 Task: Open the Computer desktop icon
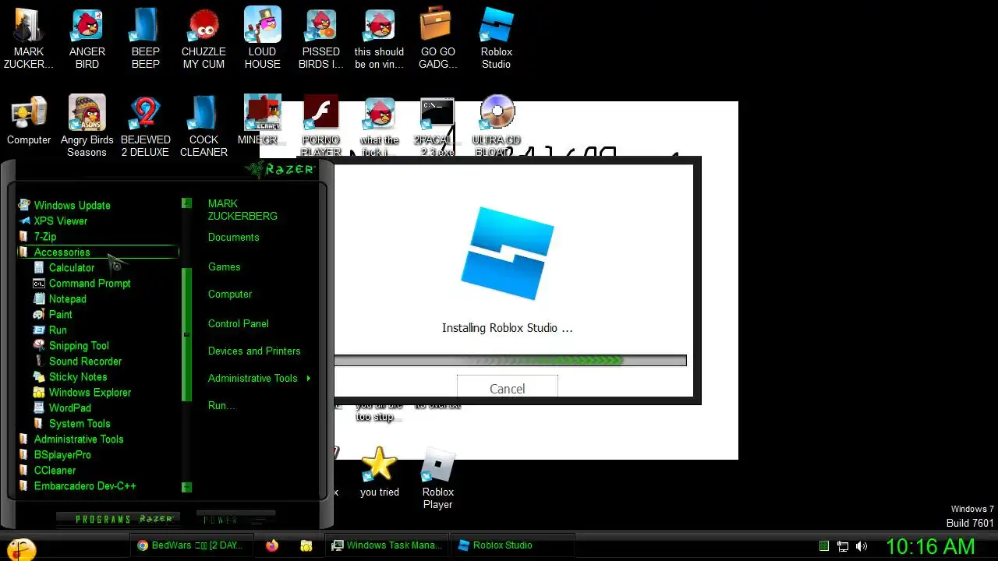pos(29,121)
